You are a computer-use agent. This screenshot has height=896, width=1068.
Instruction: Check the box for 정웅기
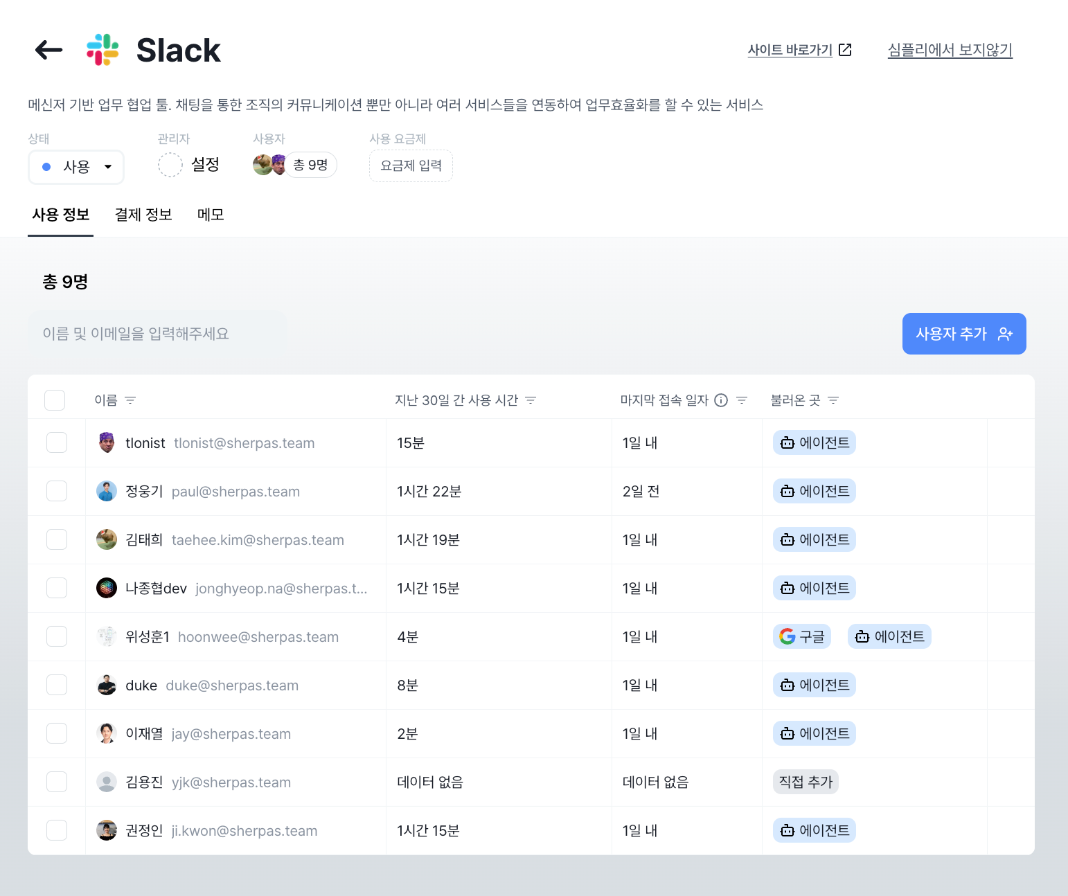[57, 491]
